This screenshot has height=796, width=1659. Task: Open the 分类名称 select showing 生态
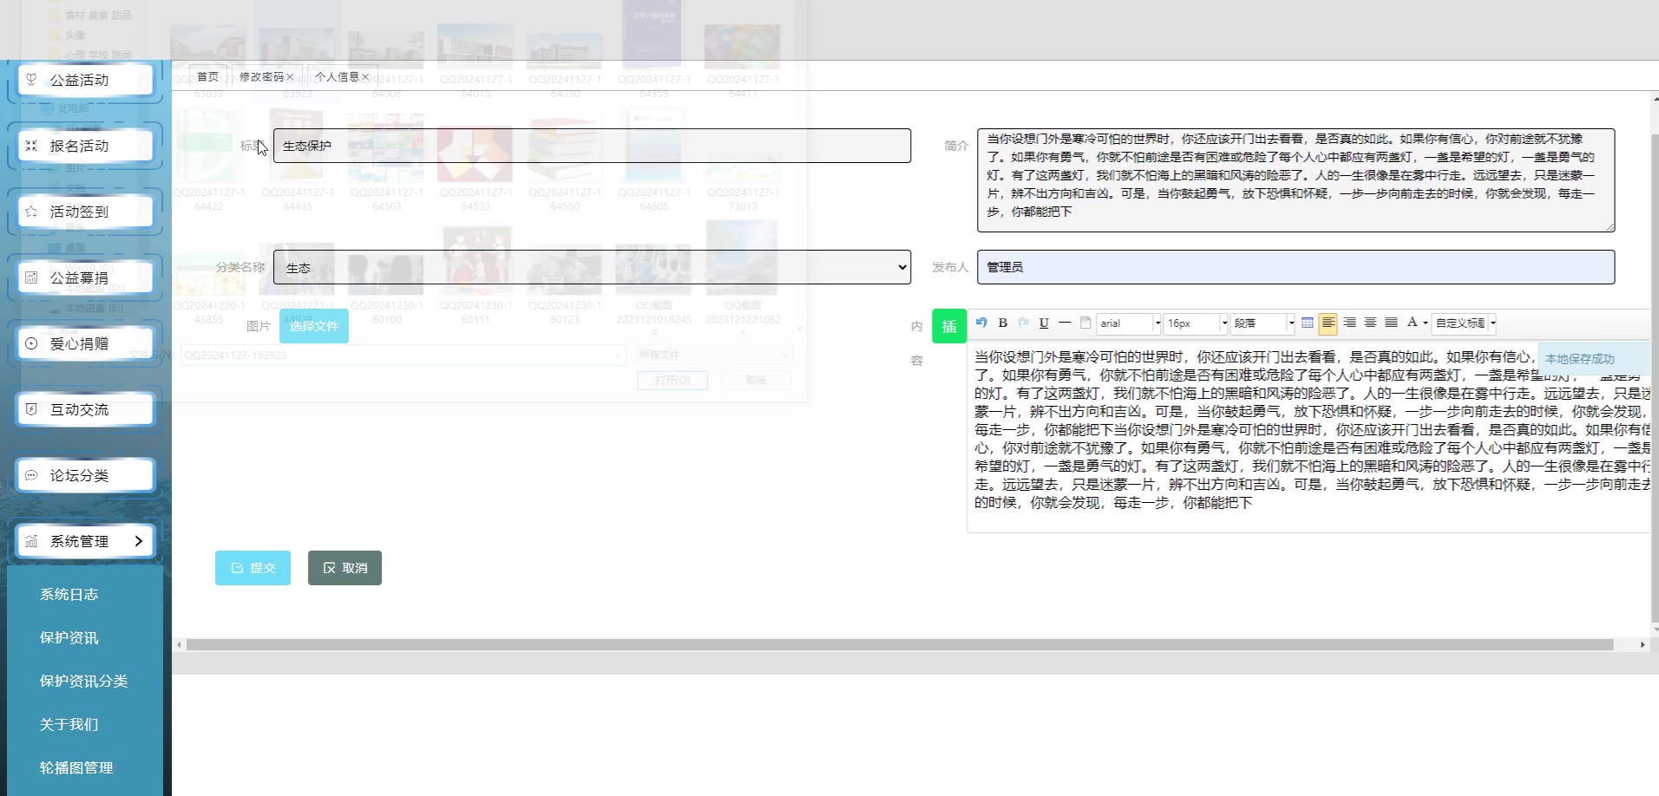(x=592, y=267)
